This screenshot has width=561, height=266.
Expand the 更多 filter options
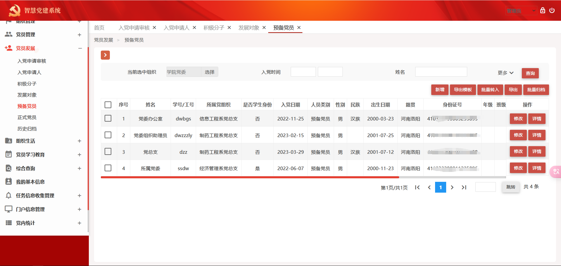[505, 73]
